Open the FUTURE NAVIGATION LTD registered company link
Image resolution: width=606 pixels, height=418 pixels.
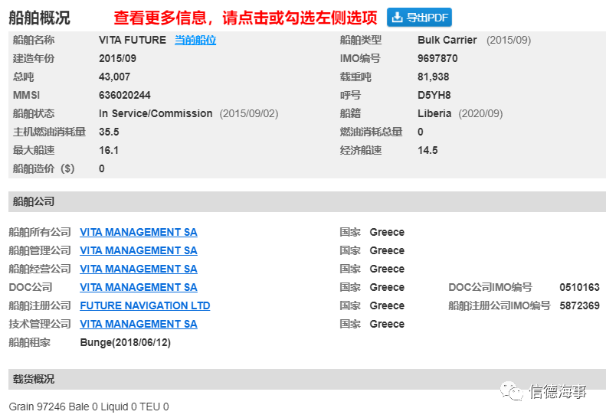145,305
